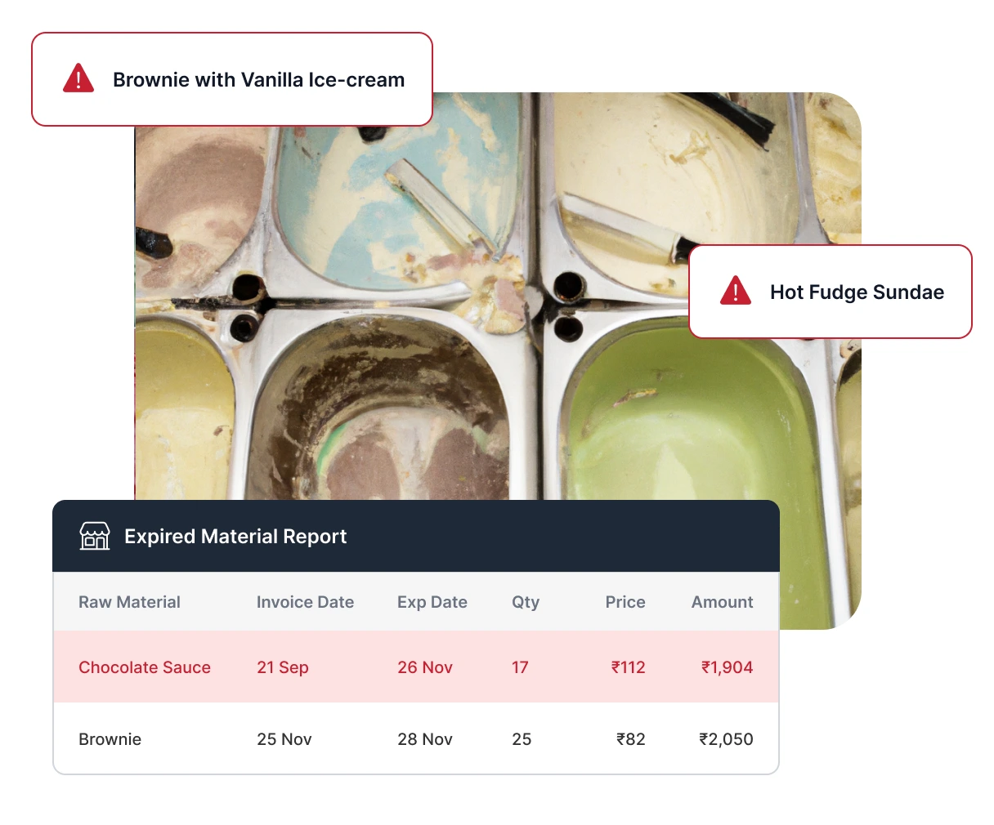
Task: Select the Expired Material Report title
Action: coord(235,536)
